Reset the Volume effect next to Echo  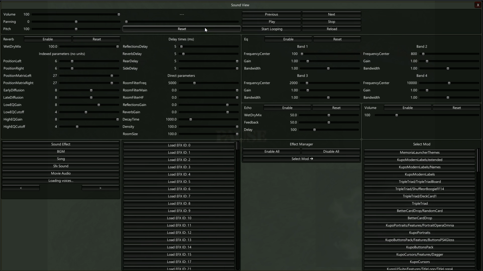456,108
